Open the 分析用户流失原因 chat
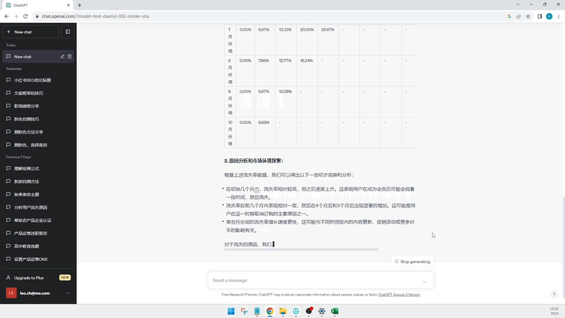Image resolution: width=565 pixels, height=318 pixels. 38,207
